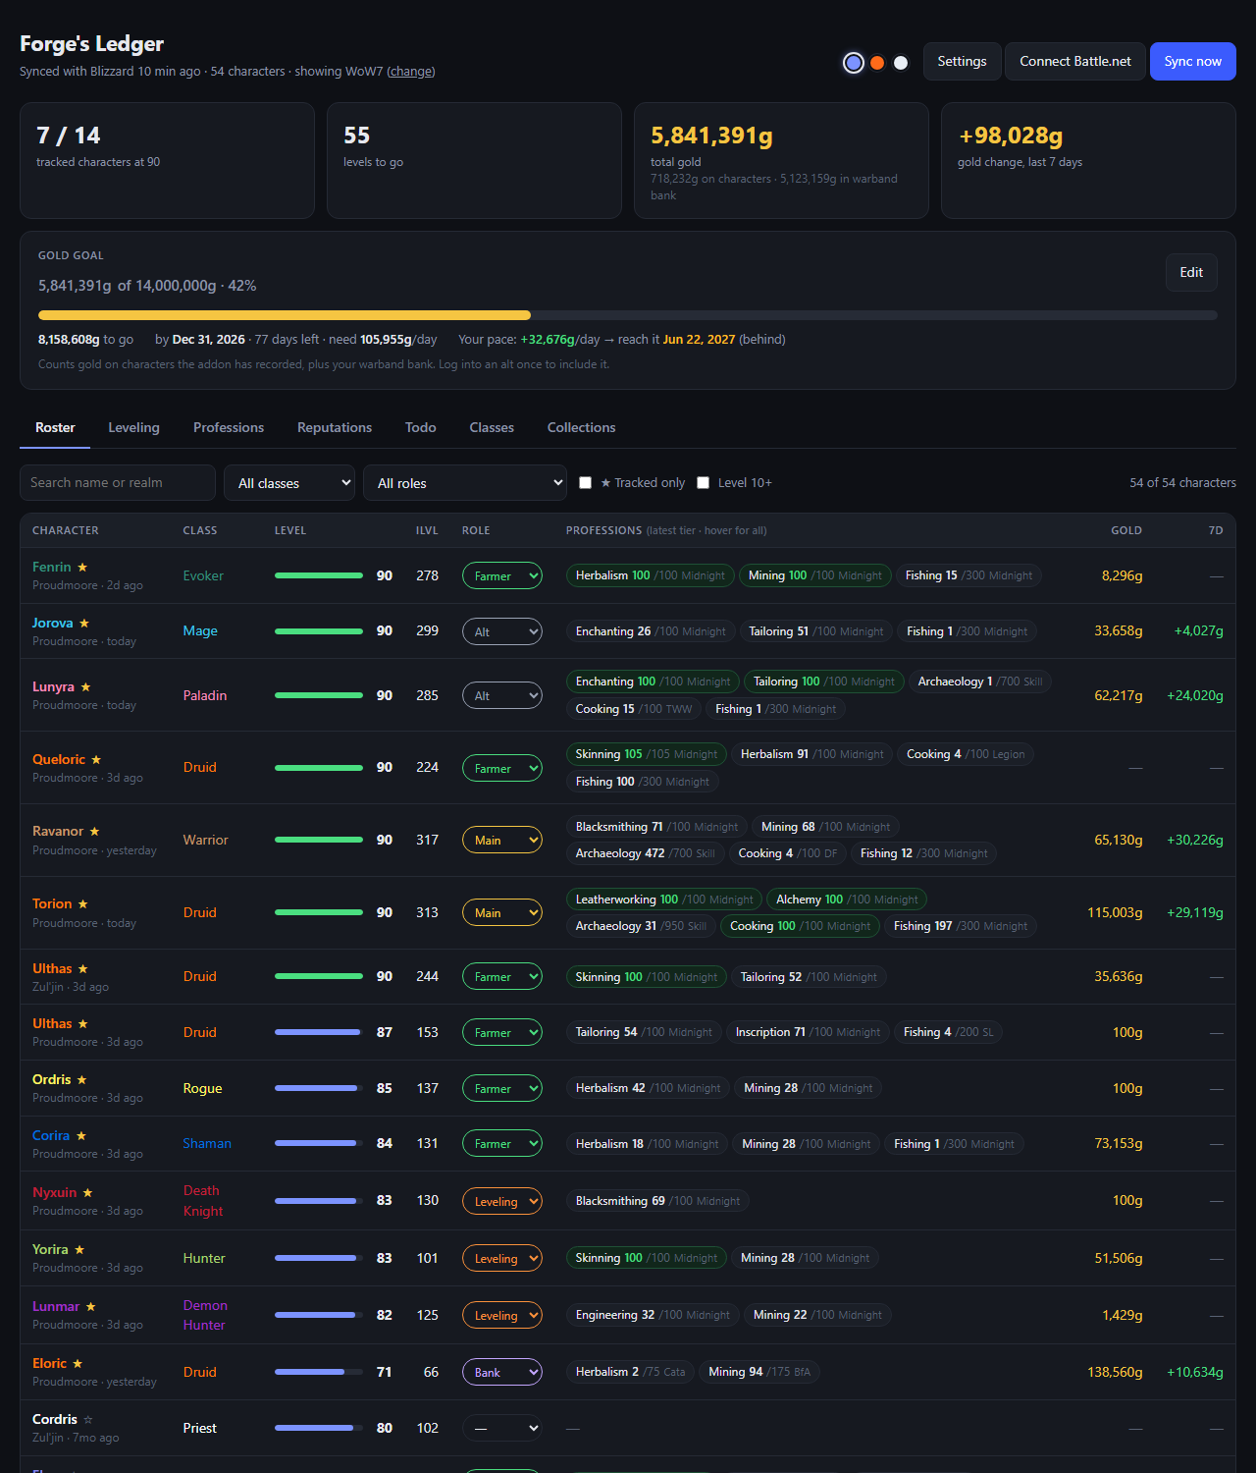Open the Collections tab
Image resolution: width=1256 pixels, height=1473 pixels.
pos(582,428)
